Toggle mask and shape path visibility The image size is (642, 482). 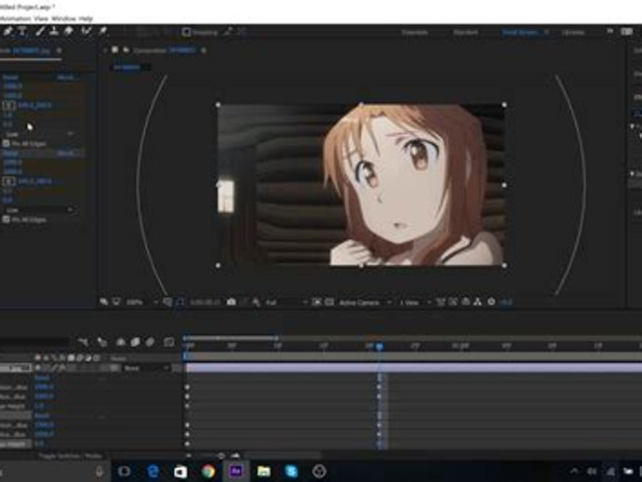(180, 302)
